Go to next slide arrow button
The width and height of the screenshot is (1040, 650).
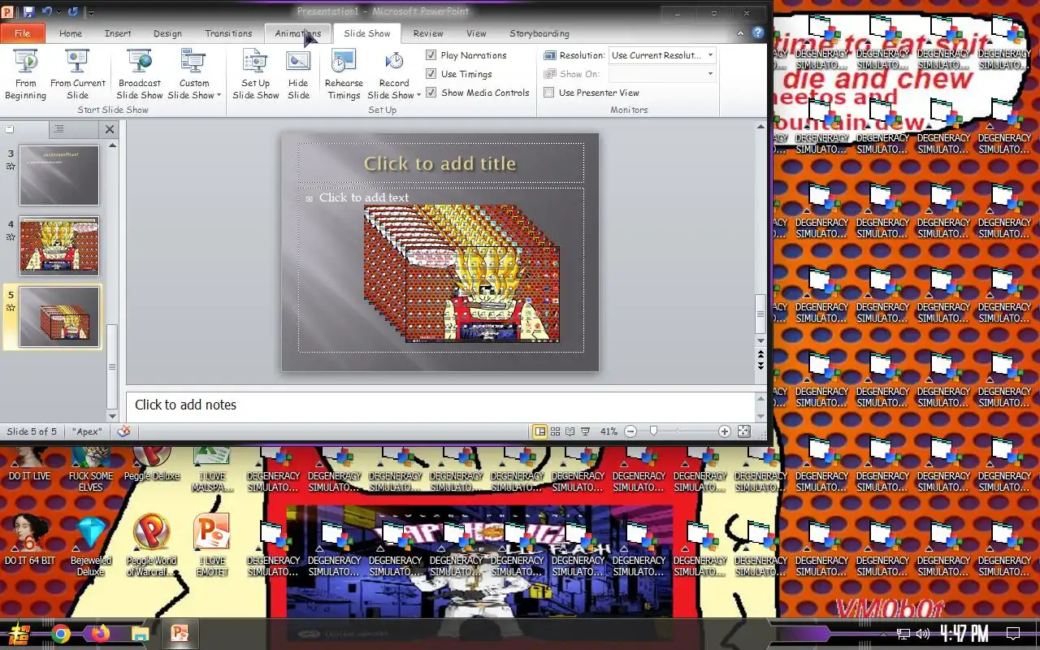(x=760, y=365)
